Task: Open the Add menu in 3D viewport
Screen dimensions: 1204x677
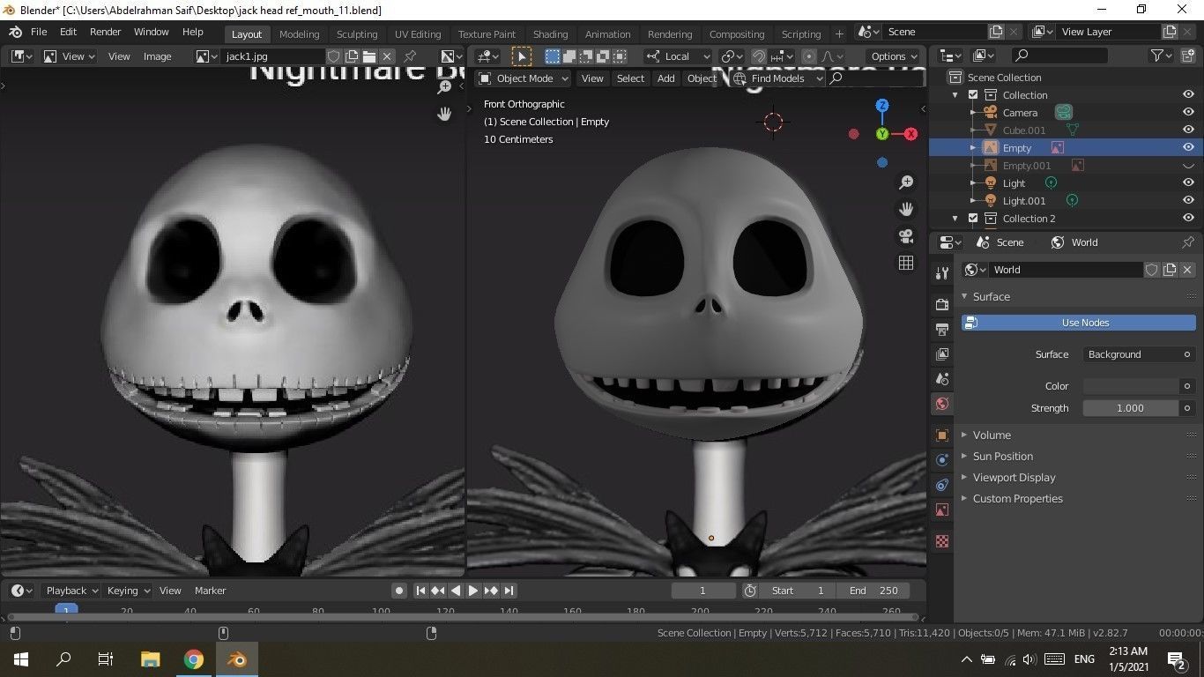Action: pyautogui.click(x=666, y=78)
